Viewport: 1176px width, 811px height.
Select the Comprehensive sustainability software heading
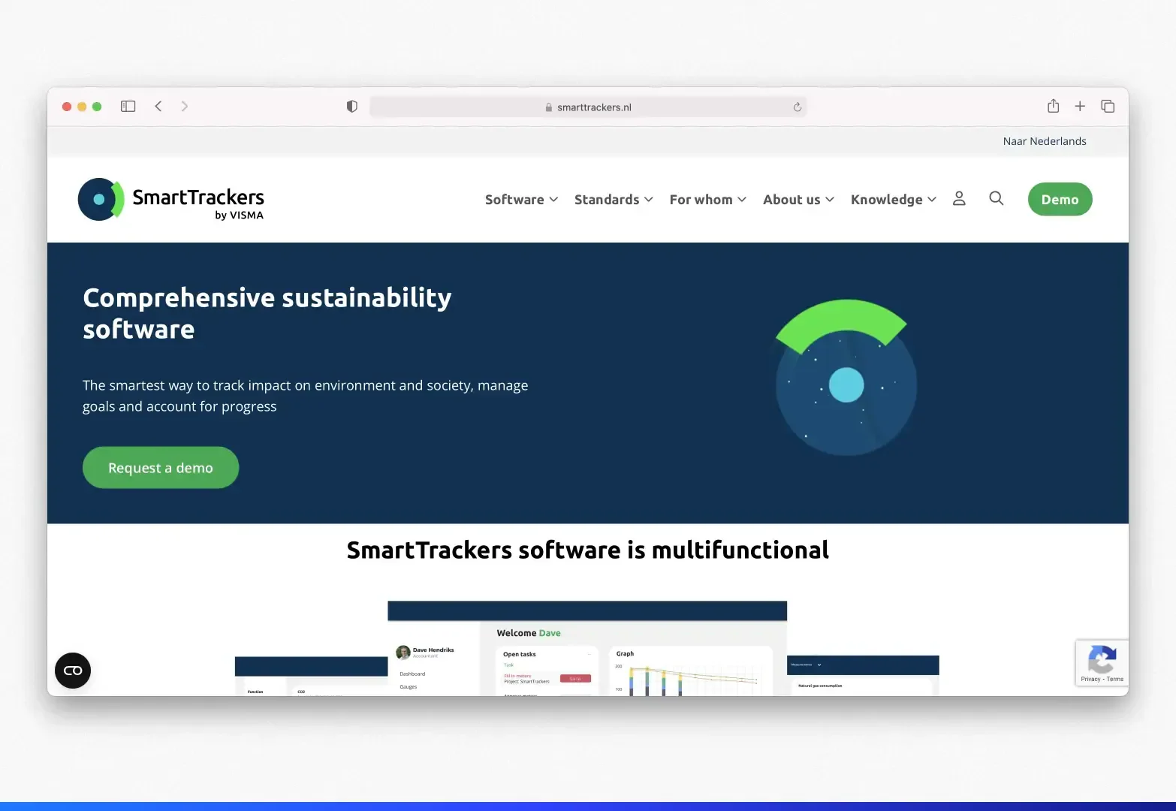click(267, 314)
